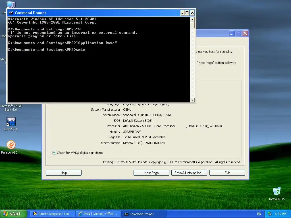Viewport: 291px width, 218px height.
Task: Click the "Application Data" command line
Action: (x=62, y=43)
